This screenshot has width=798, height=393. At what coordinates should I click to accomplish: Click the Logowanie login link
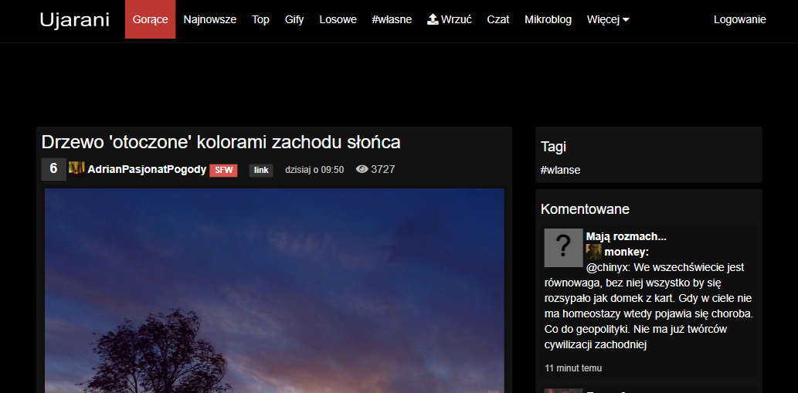pos(739,19)
